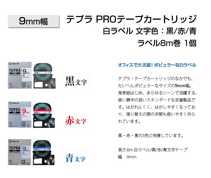The image size is (211, 178).
Task: Click the red tape cartridge photo
Action: 44,115
